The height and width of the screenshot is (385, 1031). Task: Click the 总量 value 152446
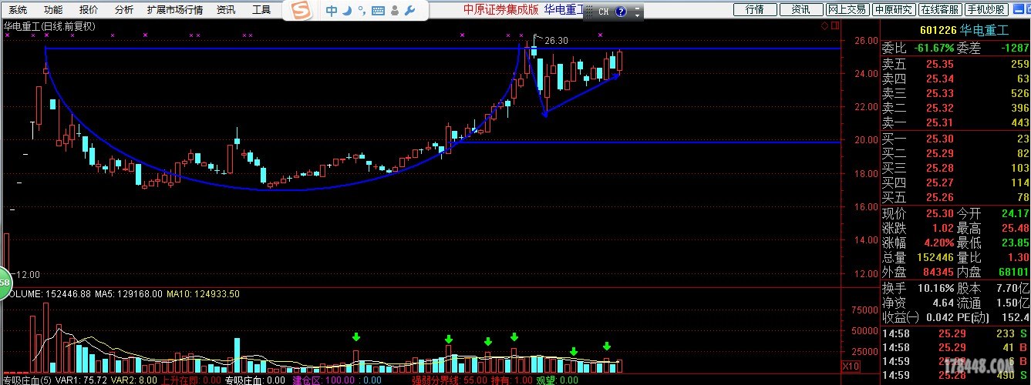click(935, 257)
